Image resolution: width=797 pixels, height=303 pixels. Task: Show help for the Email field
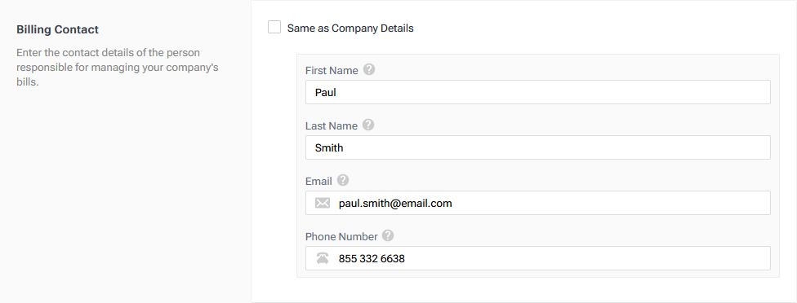[343, 180]
